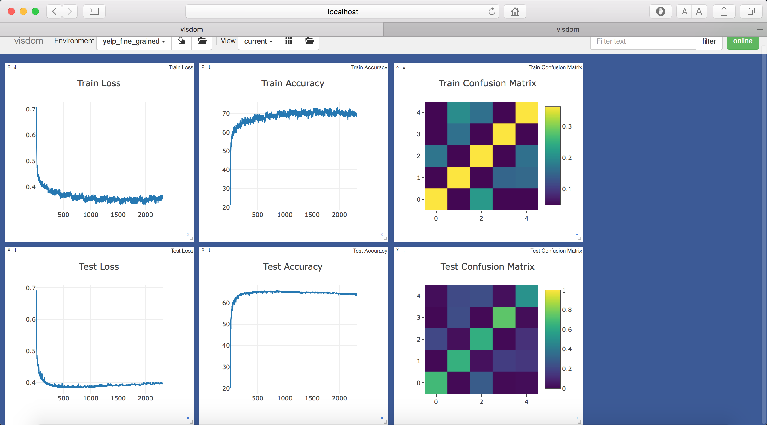Switch to the second visdom tab
The height and width of the screenshot is (425, 767).
pos(567,29)
